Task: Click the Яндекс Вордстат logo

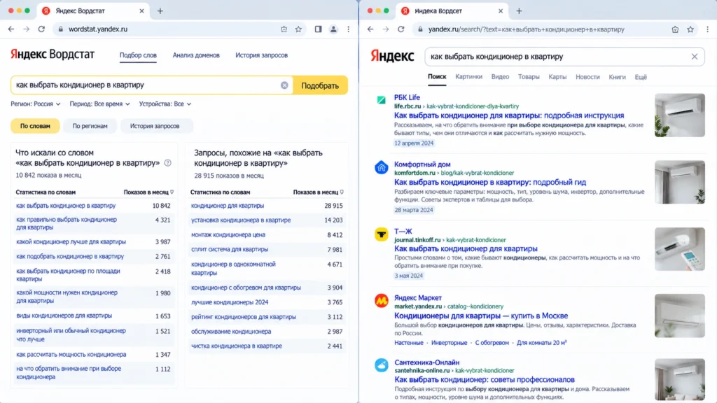Action: point(52,55)
